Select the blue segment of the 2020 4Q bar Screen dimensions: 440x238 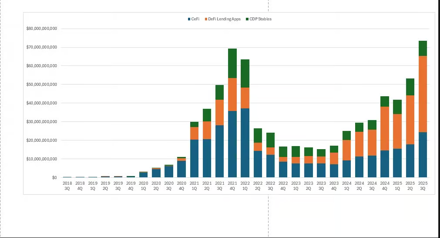(181, 169)
